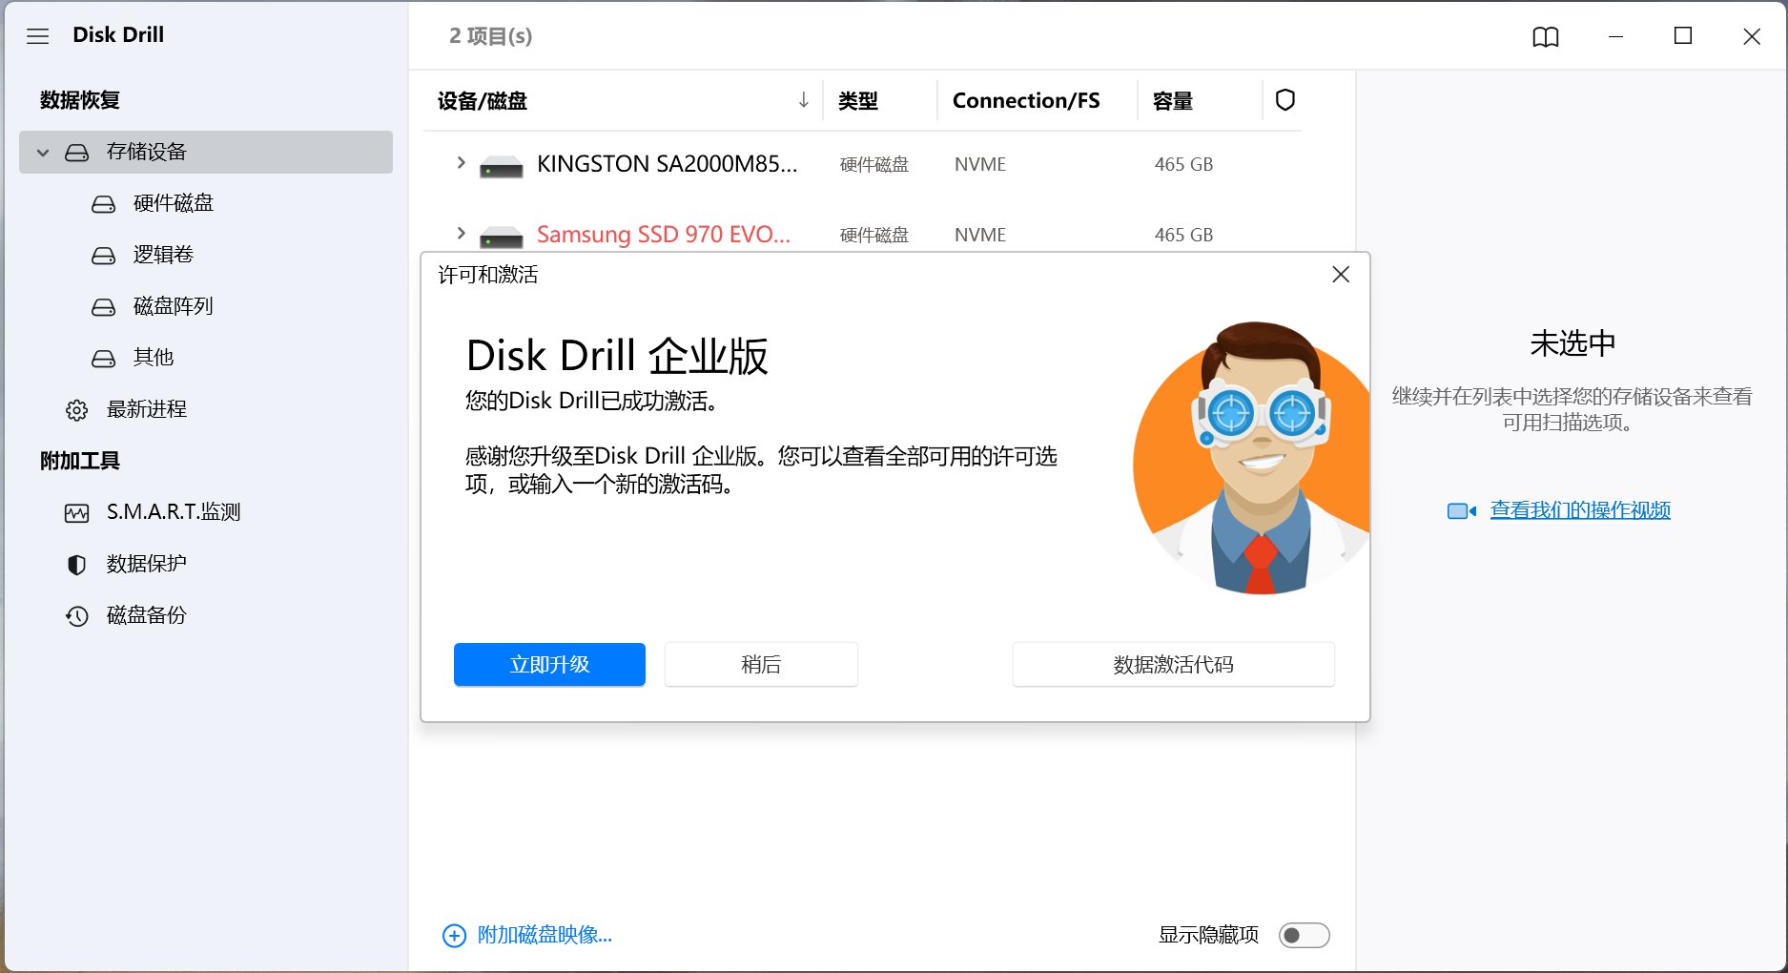The width and height of the screenshot is (1788, 973).
Task: Select 逻辑卷 in the sidebar
Action: tap(163, 255)
